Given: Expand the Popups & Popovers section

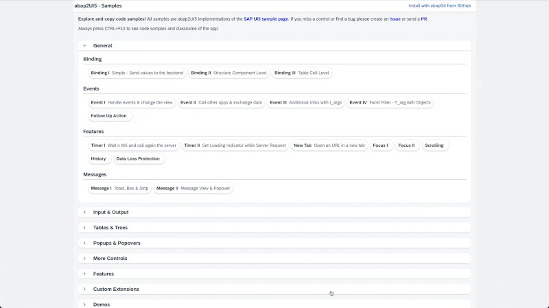Looking at the screenshot, I should (274, 243).
